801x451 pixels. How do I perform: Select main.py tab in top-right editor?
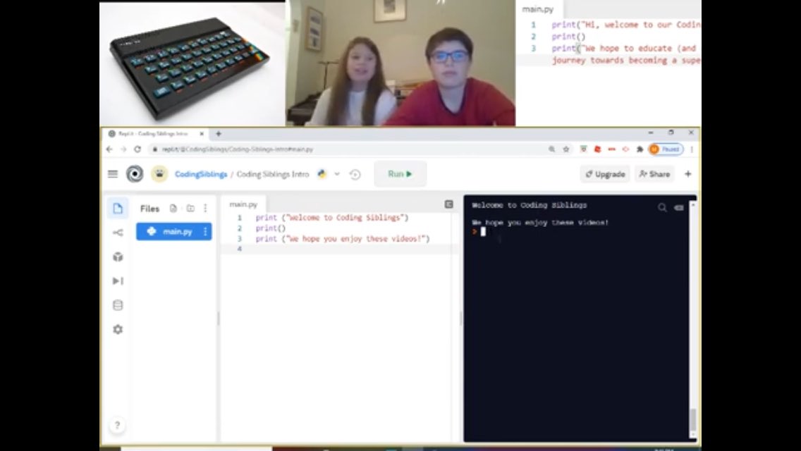pos(538,9)
